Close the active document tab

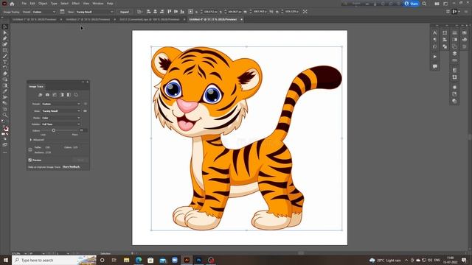[x=241, y=19]
